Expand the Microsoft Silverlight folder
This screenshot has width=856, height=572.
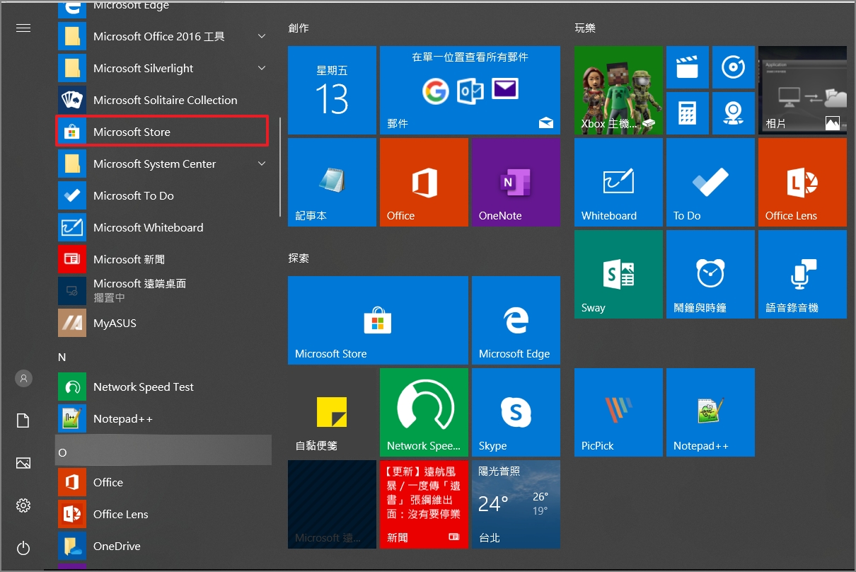[x=163, y=68]
